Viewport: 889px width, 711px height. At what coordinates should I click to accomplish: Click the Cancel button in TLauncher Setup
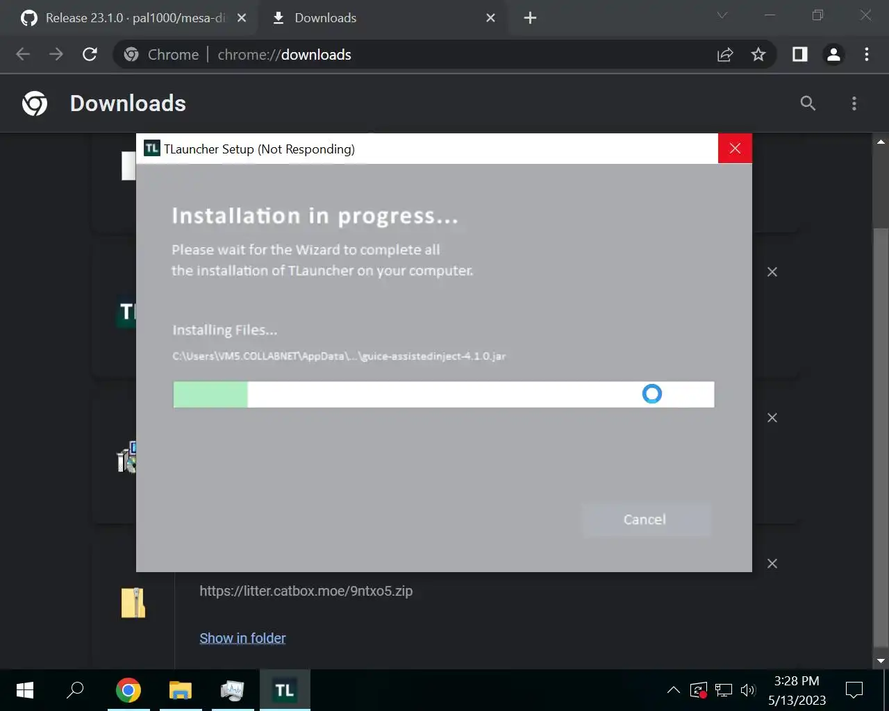point(645,519)
